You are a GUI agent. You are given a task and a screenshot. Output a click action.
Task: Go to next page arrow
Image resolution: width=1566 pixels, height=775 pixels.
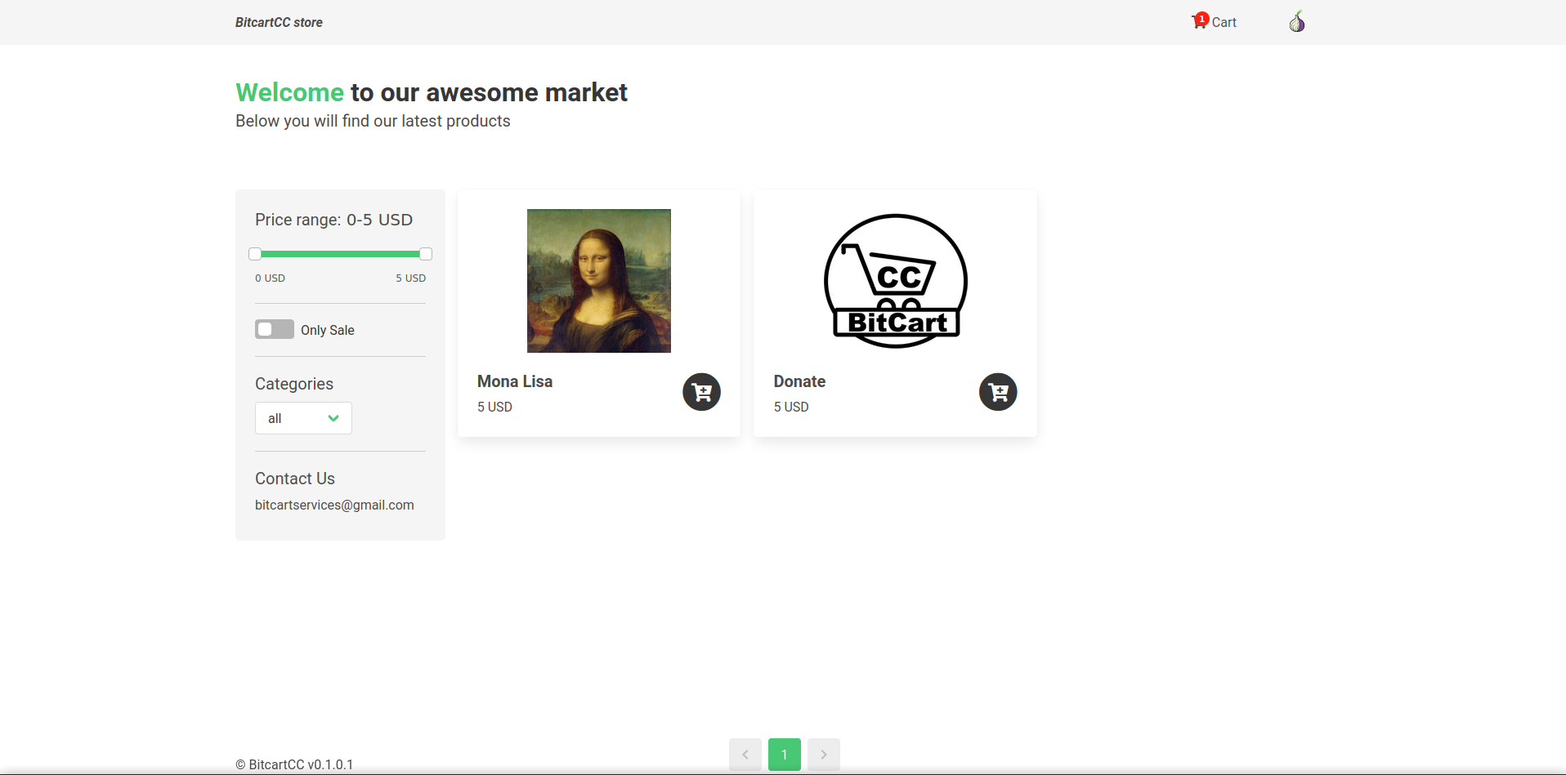click(x=824, y=755)
